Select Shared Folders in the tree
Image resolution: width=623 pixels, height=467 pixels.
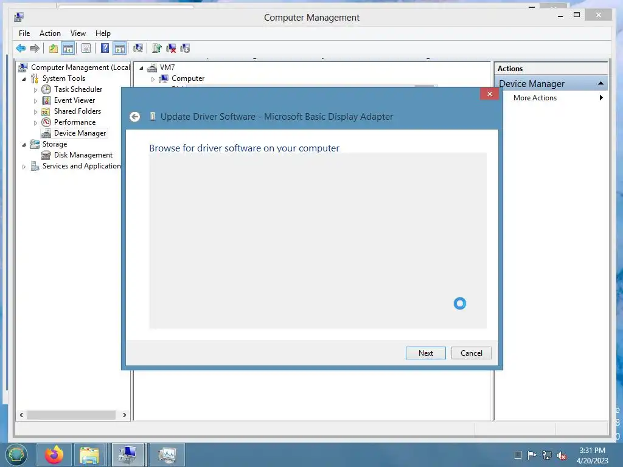[77, 111]
